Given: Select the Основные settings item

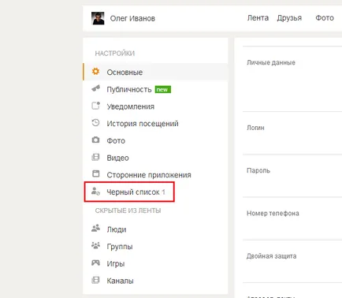Looking at the screenshot, I should (155, 72).
